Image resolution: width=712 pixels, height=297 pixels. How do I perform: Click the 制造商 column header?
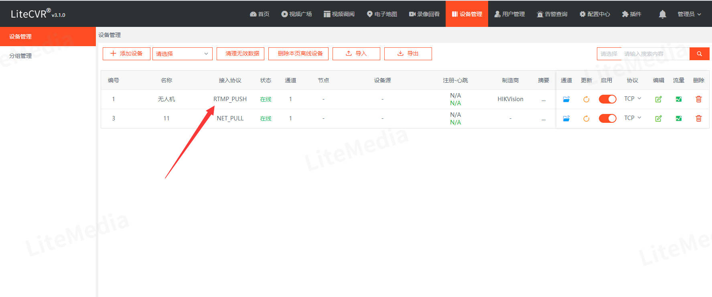(510, 80)
